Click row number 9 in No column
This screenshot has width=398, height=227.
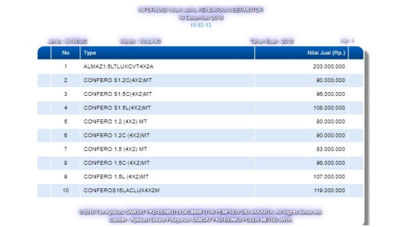(x=66, y=177)
